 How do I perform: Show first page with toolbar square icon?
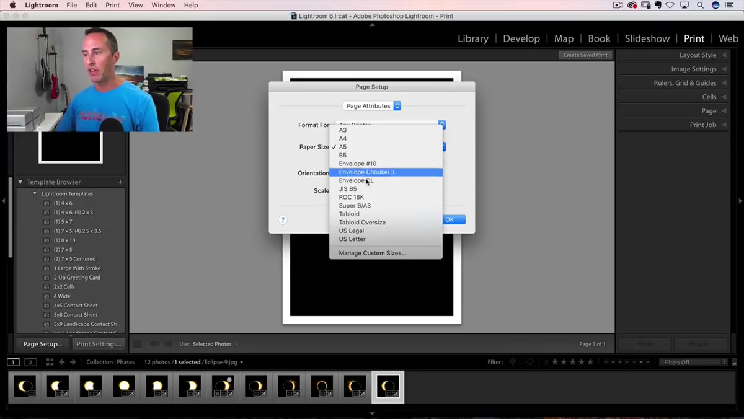(x=138, y=344)
